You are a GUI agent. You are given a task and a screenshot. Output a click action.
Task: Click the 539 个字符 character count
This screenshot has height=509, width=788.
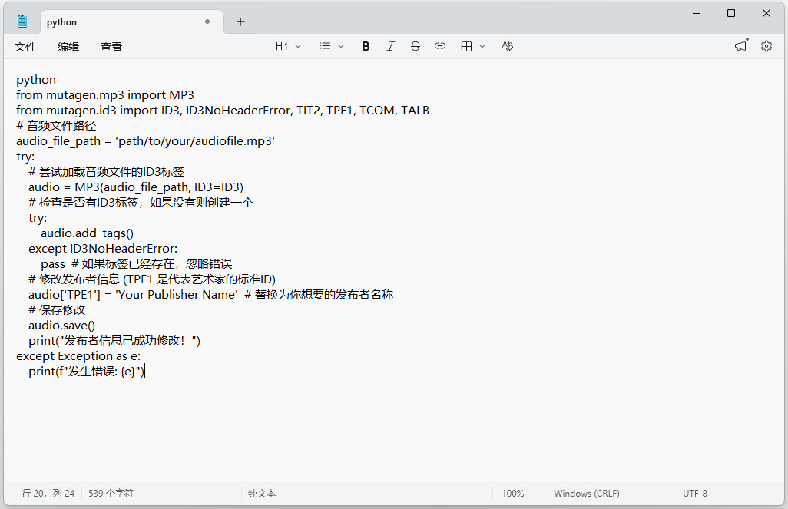(x=111, y=494)
